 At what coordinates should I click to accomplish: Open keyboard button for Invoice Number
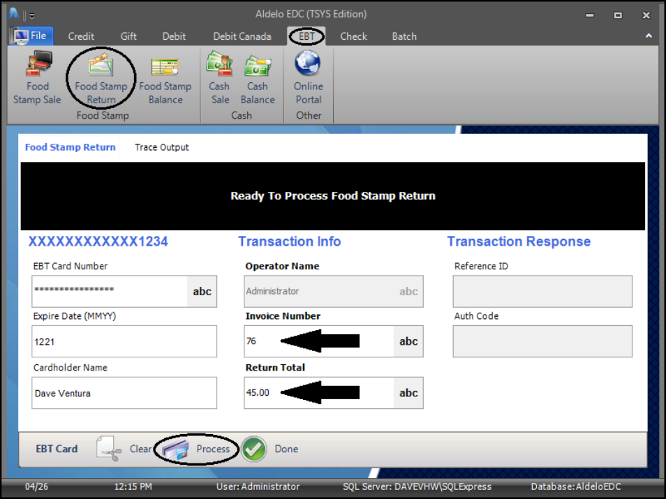pos(408,341)
